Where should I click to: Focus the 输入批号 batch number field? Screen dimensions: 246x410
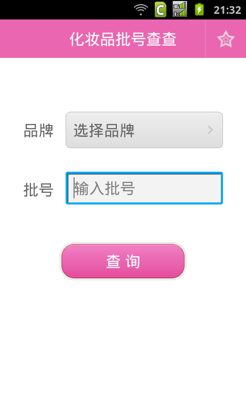click(x=144, y=188)
